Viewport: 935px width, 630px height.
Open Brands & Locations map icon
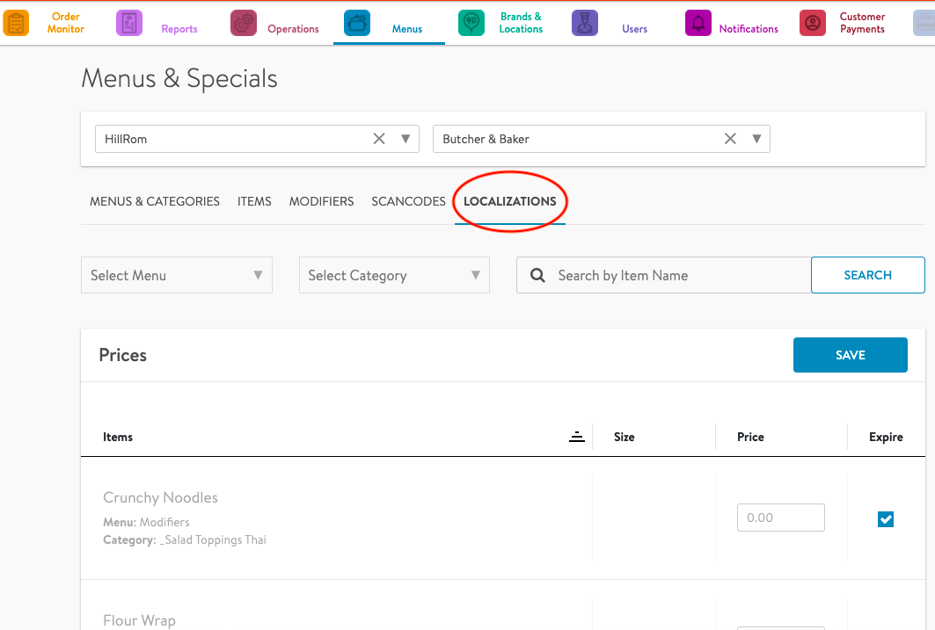coord(471,23)
